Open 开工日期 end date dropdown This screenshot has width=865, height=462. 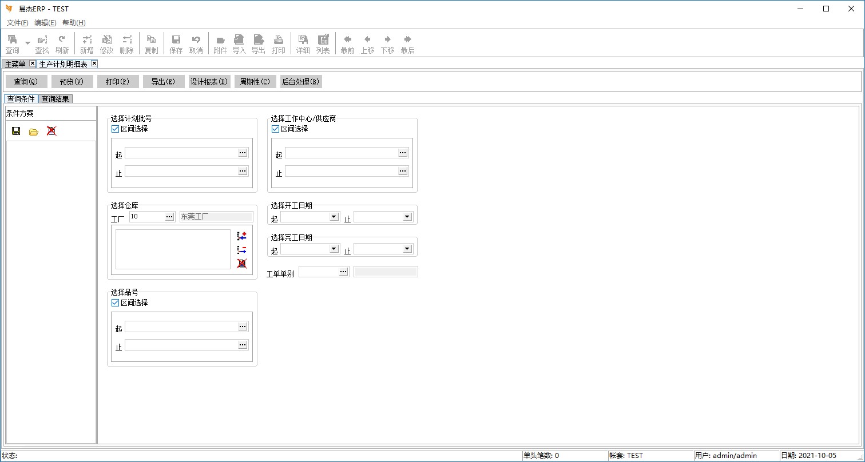407,217
